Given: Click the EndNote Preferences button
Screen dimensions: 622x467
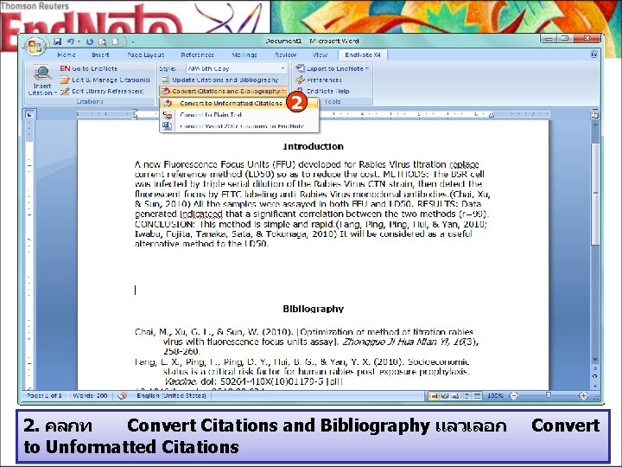Looking at the screenshot, I should pyautogui.click(x=318, y=80).
